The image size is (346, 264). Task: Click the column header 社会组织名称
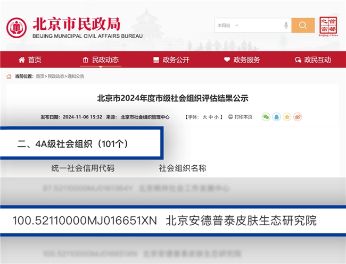(x=183, y=168)
